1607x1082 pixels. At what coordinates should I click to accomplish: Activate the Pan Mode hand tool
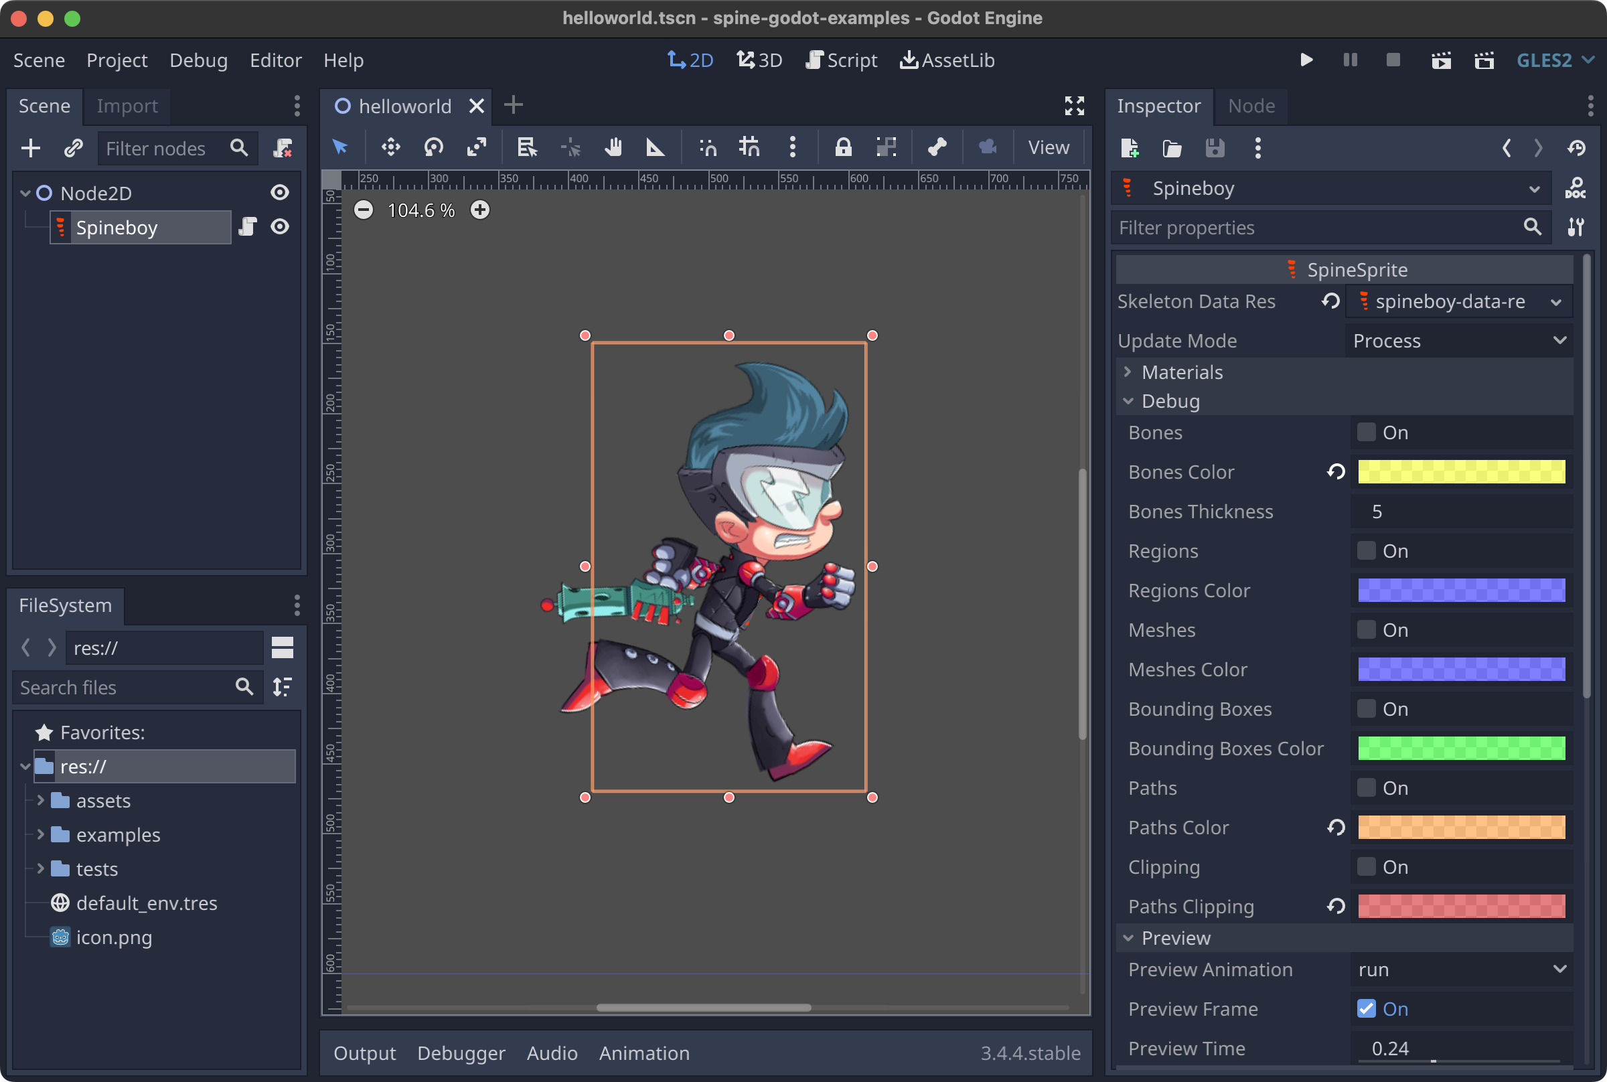[613, 147]
